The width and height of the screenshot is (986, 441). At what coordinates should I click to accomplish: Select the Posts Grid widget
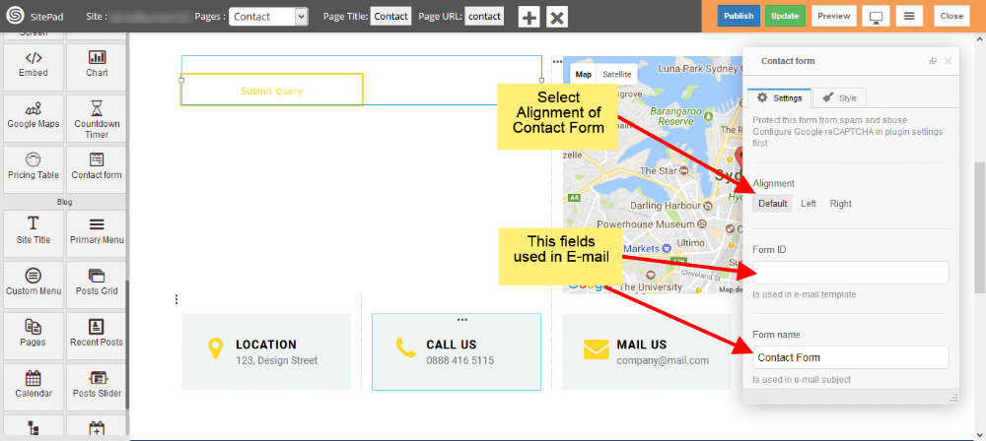pos(97,284)
